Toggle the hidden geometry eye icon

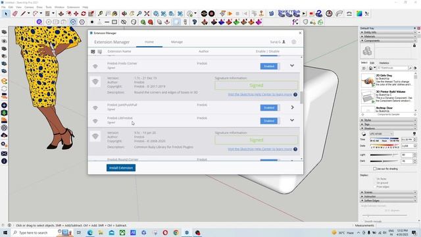pos(124,22)
